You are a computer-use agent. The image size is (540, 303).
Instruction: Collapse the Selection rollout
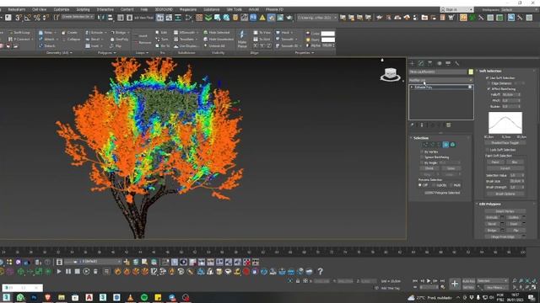pyautogui.click(x=421, y=138)
